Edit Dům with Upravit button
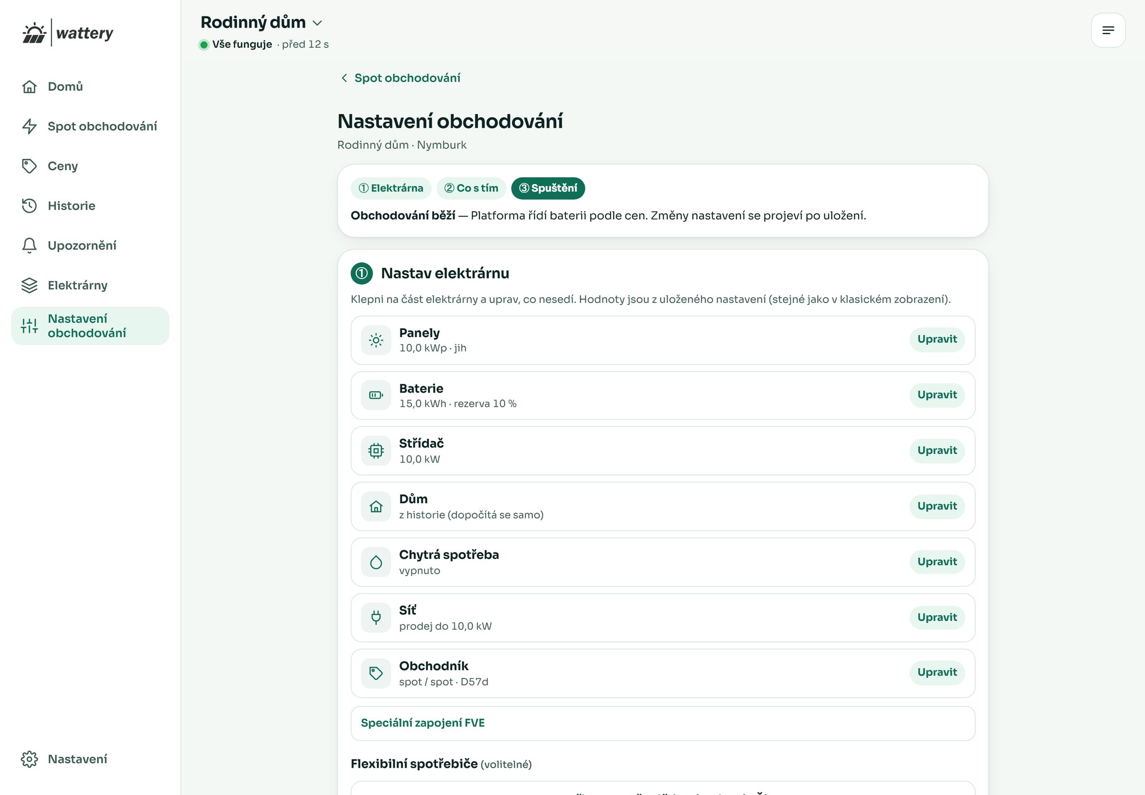 tap(937, 506)
